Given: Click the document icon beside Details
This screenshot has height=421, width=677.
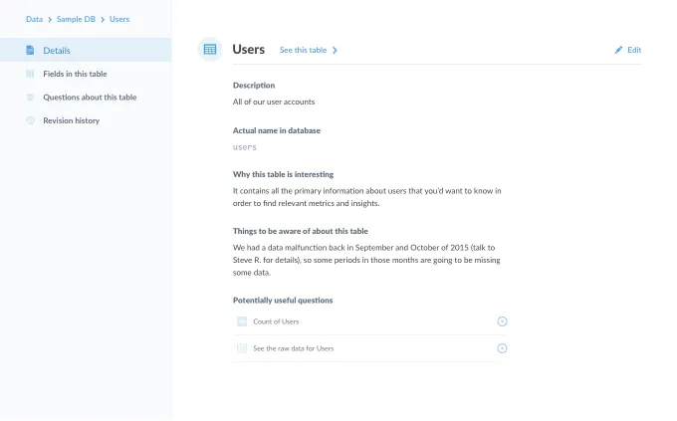Looking at the screenshot, I should 30,50.
